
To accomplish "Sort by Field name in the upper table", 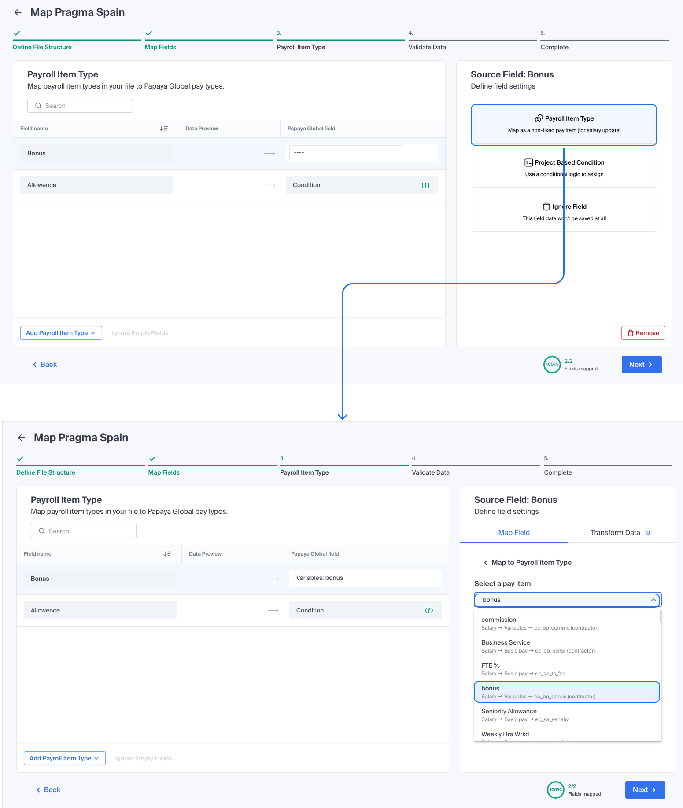I will [164, 129].
